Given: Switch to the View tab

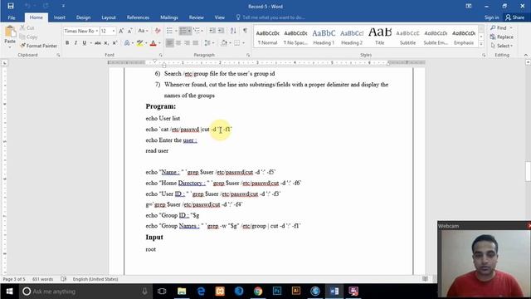Looking at the screenshot, I should click(x=219, y=17).
